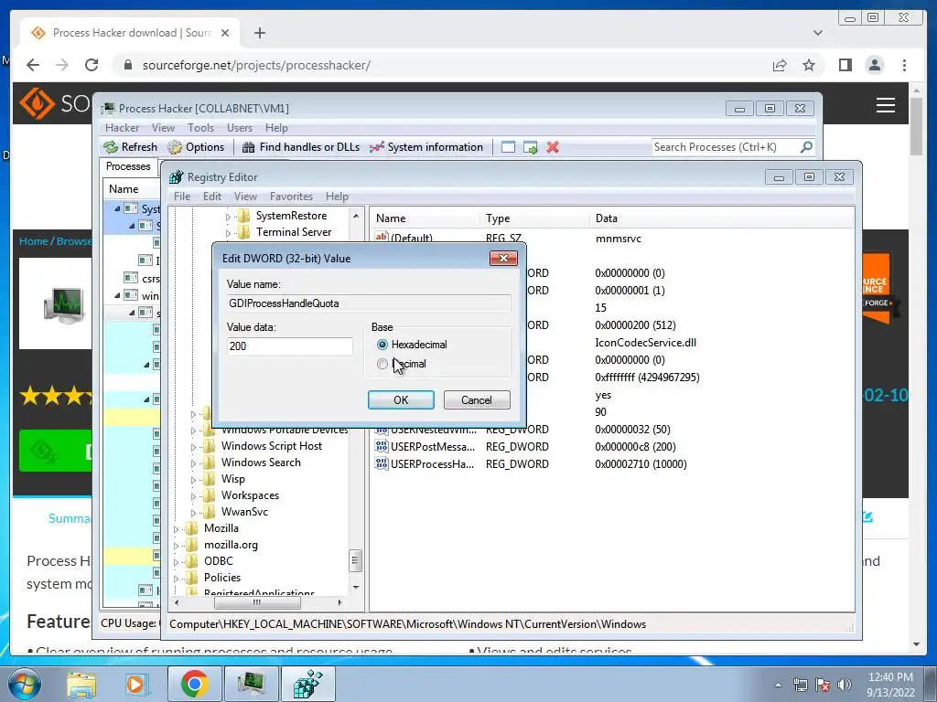This screenshot has height=702, width=937.
Task: Select Decimal base option
Action: pyautogui.click(x=382, y=364)
